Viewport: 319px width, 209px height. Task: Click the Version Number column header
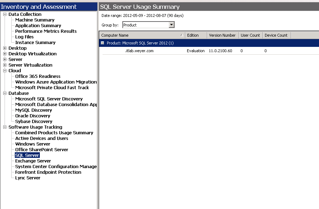tap(222, 35)
